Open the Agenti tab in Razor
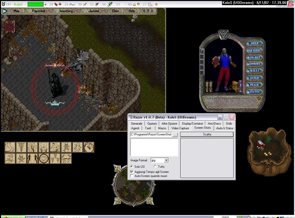 point(135,128)
